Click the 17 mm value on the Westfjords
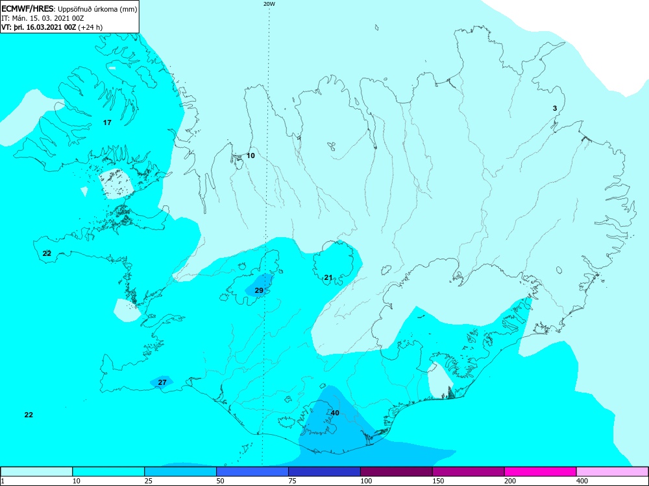This screenshot has height=486, width=649. [x=107, y=122]
